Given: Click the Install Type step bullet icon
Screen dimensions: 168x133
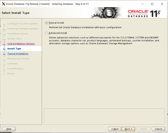Looking at the screenshot, I should point(4,49).
